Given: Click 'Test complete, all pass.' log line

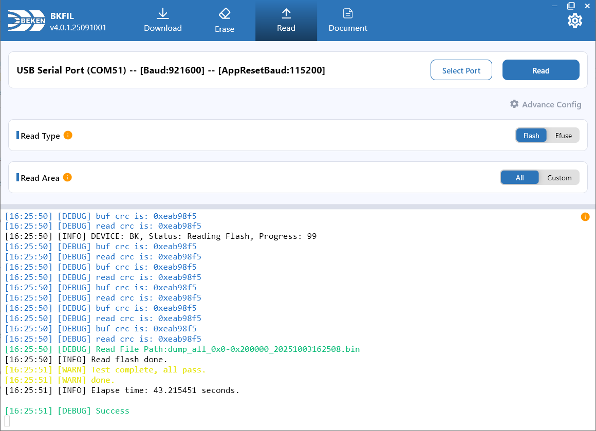Looking at the screenshot, I should point(105,370).
